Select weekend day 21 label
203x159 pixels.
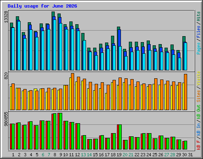point(131,155)
